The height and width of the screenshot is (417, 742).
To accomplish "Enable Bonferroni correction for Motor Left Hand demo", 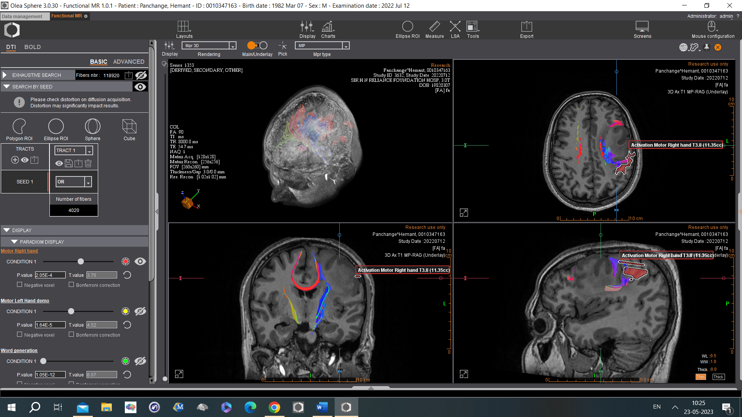I will (71, 334).
